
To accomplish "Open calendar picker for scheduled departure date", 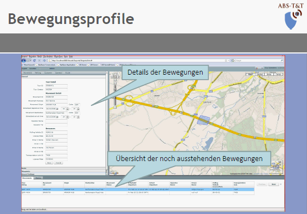I will point(57,109).
